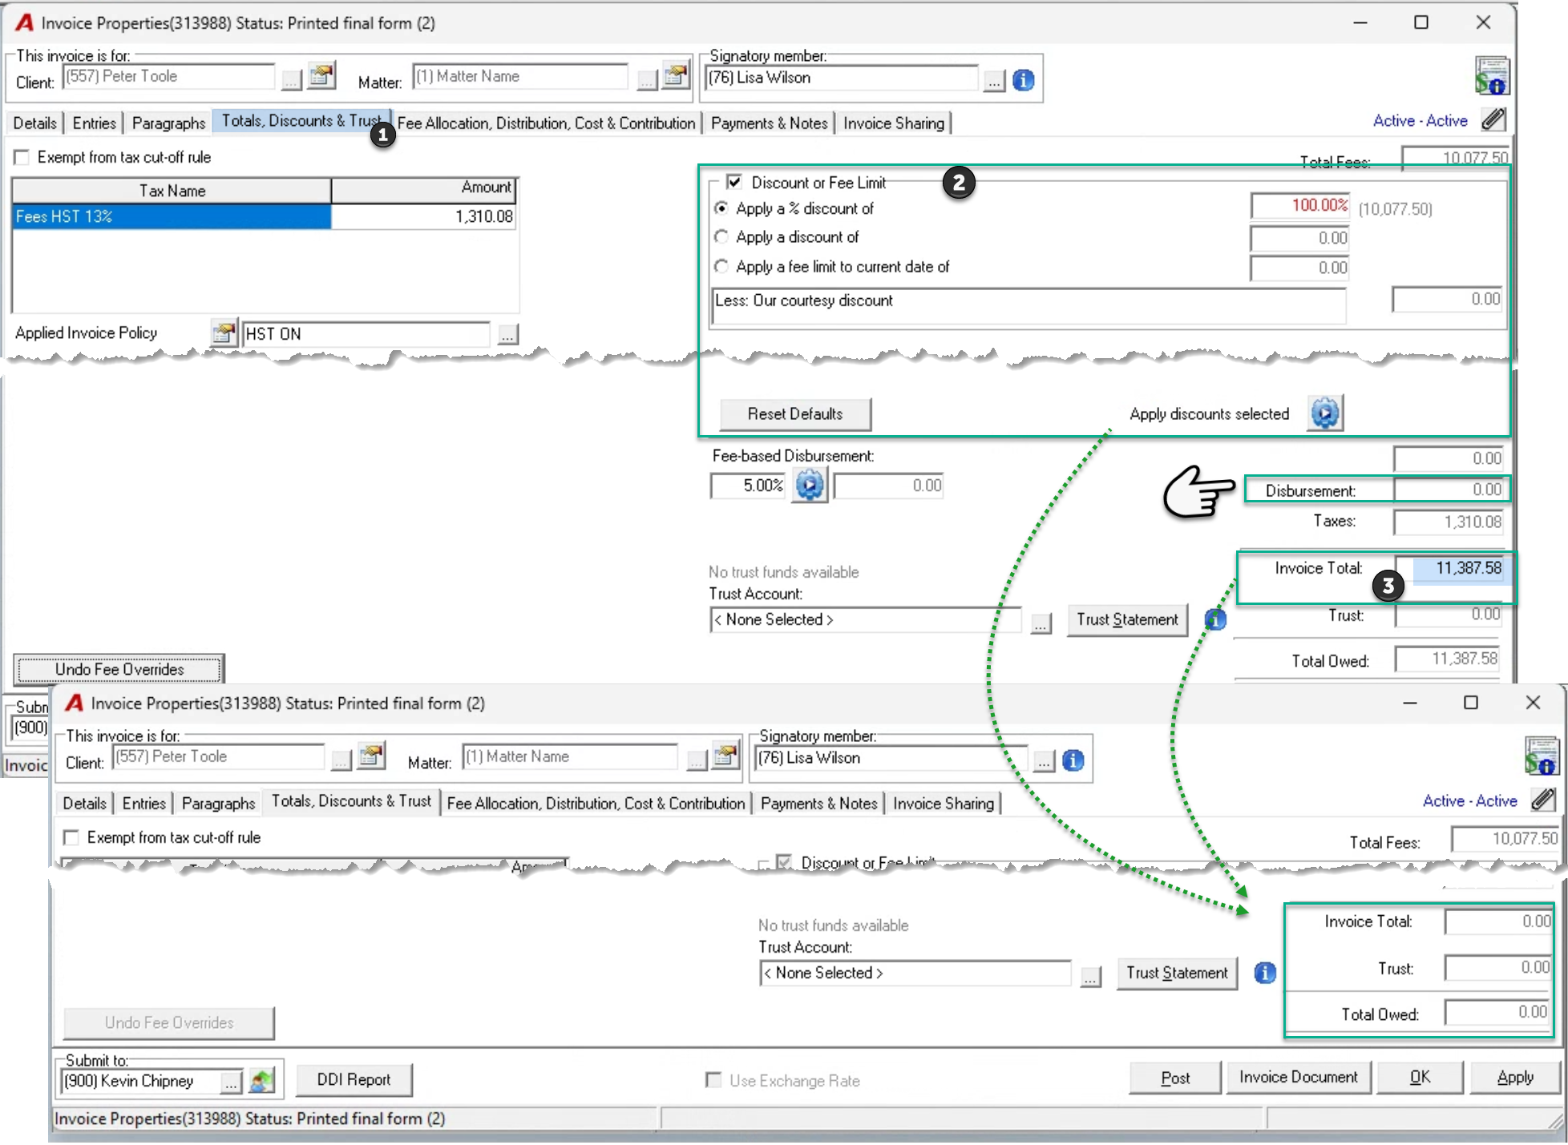Browse Submit to ellipsis, lower window
The height and width of the screenshot is (1145, 1568).
[x=231, y=1082]
